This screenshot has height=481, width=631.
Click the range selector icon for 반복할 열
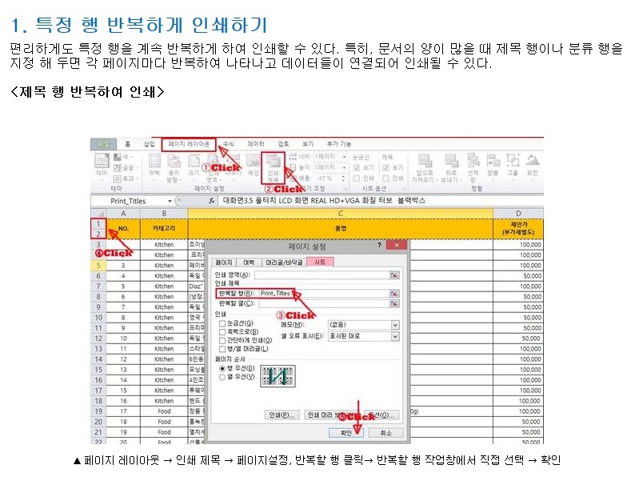coord(393,304)
